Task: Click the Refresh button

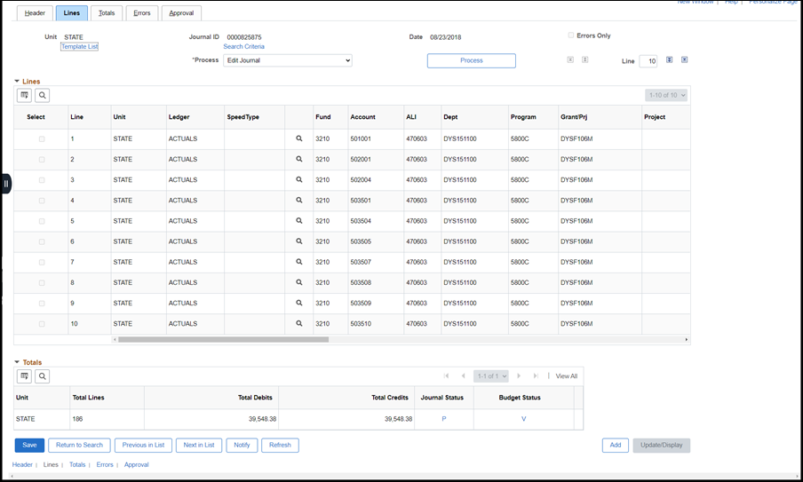Action: point(280,445)
